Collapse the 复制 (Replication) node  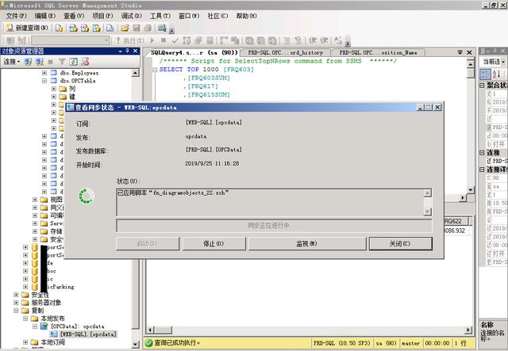17,311
